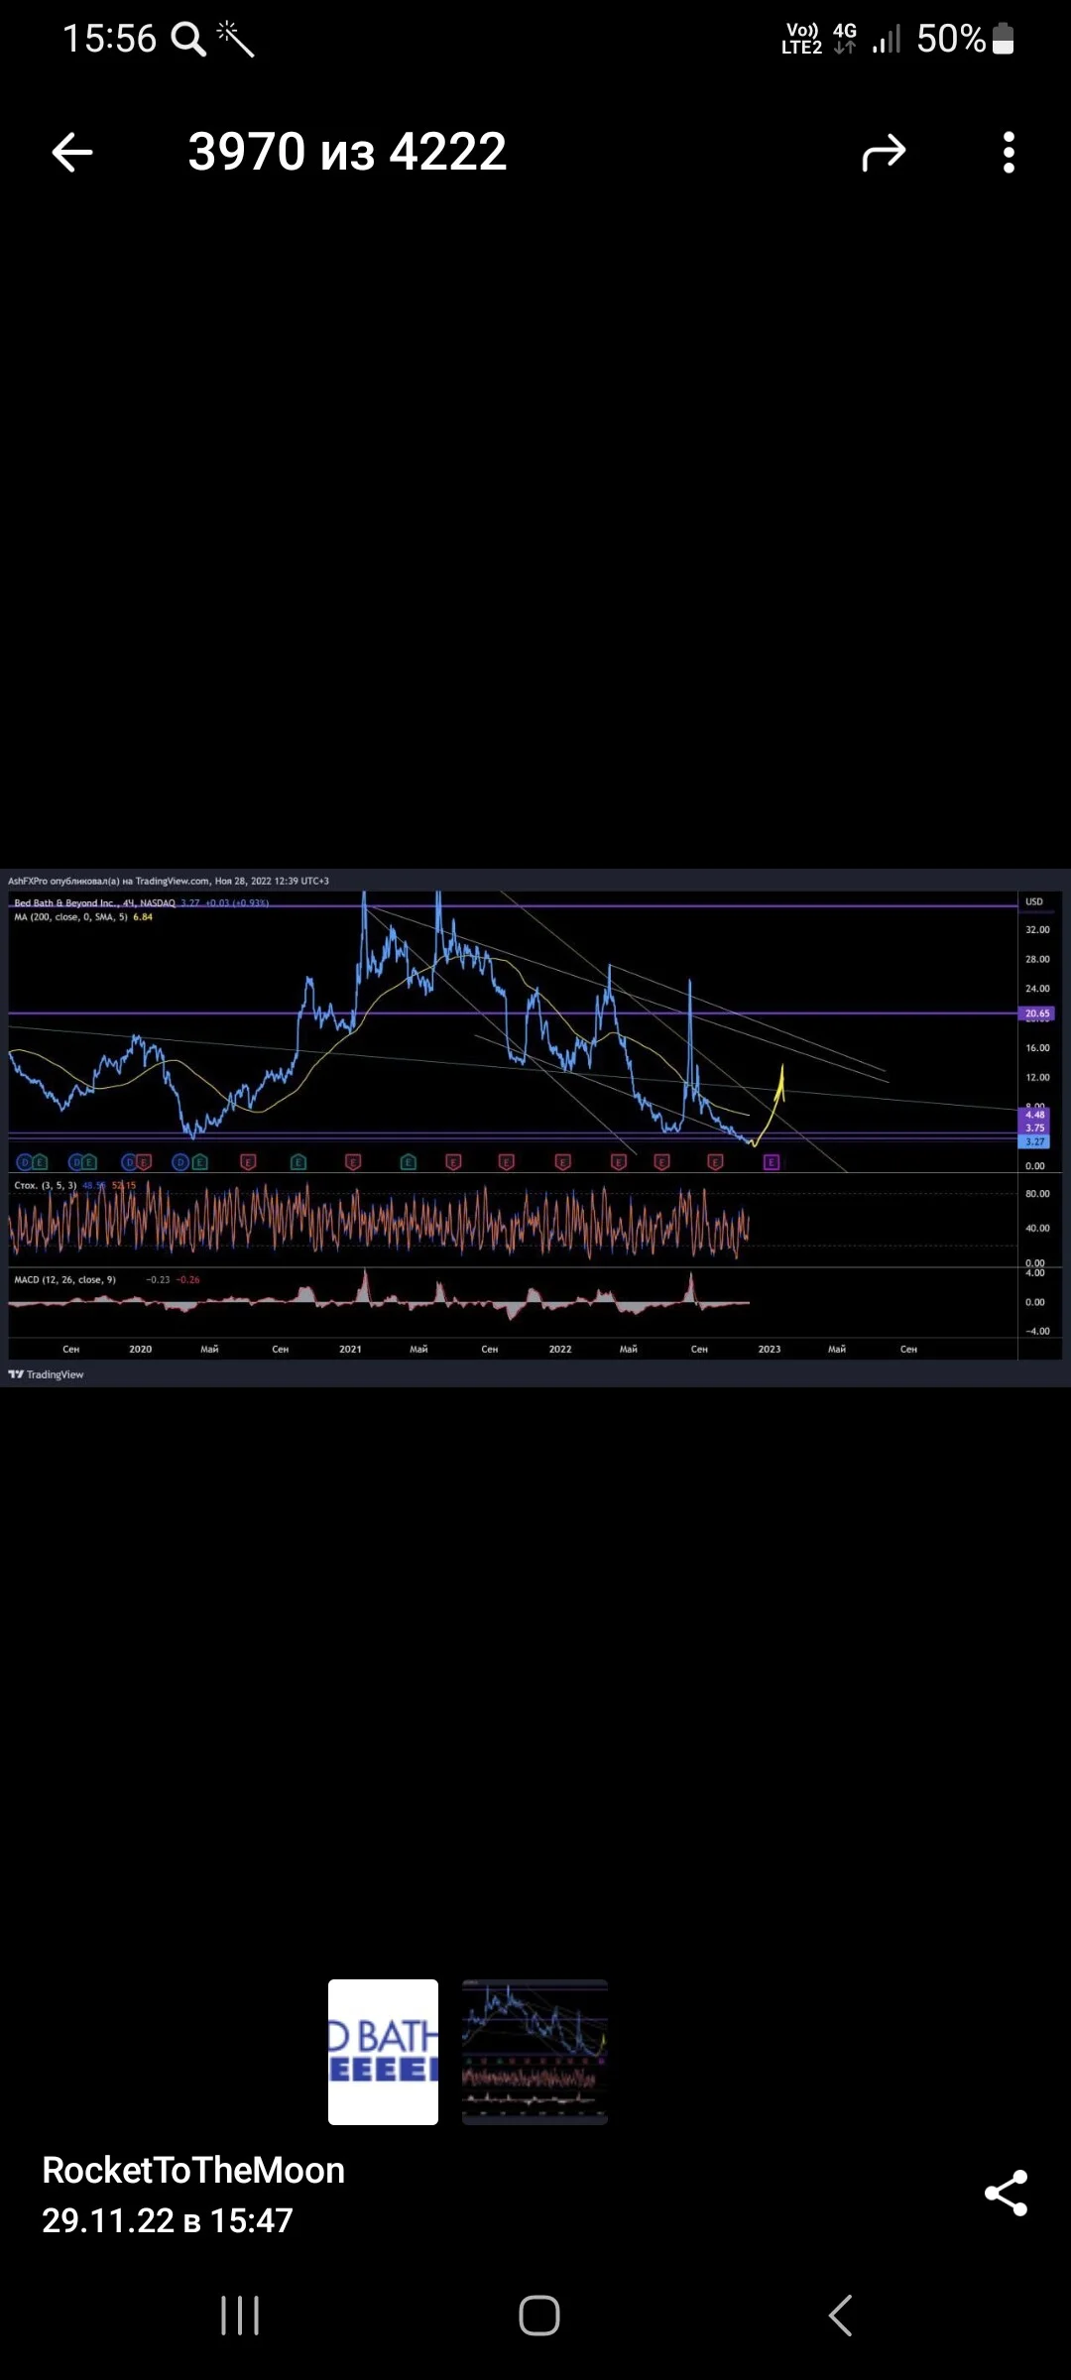Tap the forward arrow icon in header
This screenshot has width=1071, height=2380.
(x=884, y=153)
